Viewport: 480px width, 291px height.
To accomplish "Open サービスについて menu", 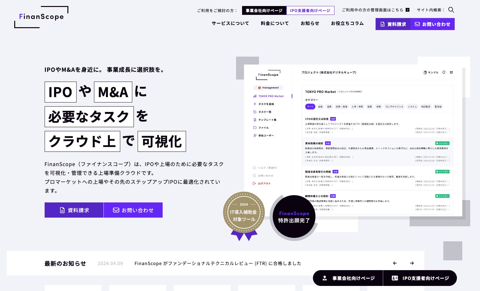I will pos(230,23).
